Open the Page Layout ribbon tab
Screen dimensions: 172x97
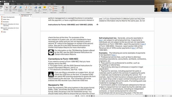pyautogui.click(x=26, y=4)
